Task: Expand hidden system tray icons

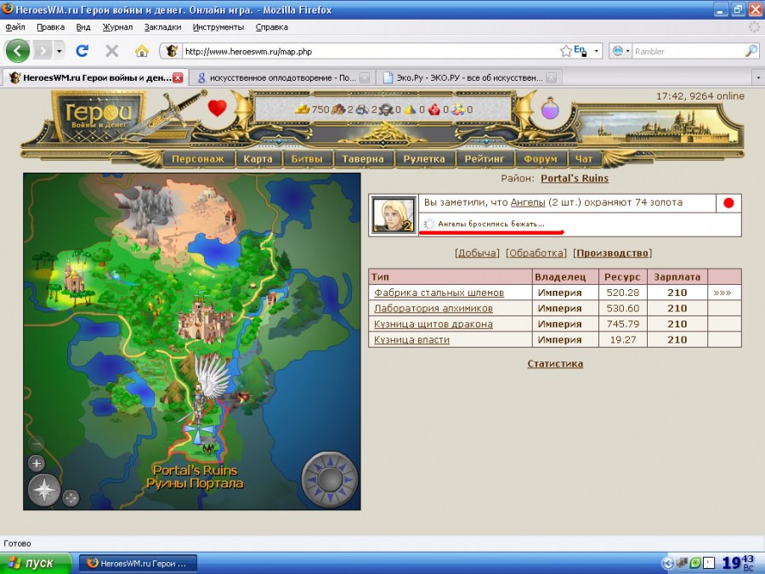Action: [668, 563]
